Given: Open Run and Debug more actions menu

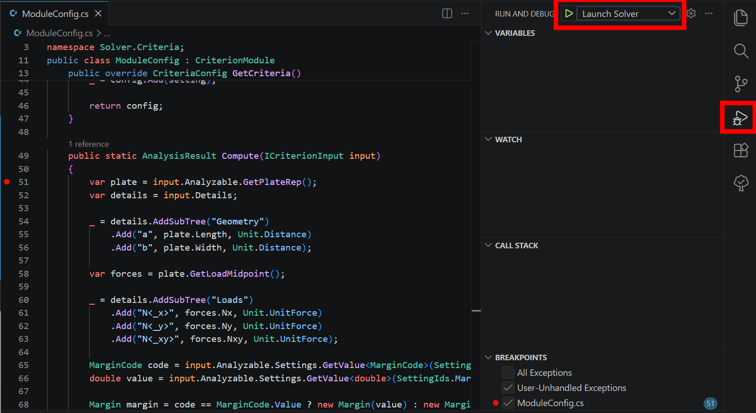Looking at the screenshot, I should click(x=709, y=13).
